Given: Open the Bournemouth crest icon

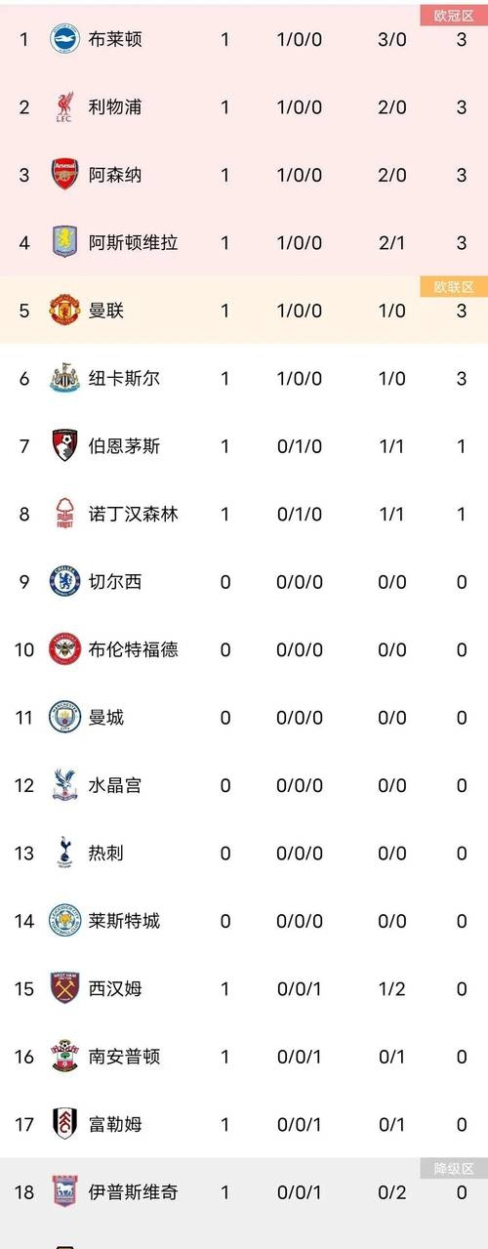Looking at the screenshot, I should pyautogui.click(x=65, y=445).
